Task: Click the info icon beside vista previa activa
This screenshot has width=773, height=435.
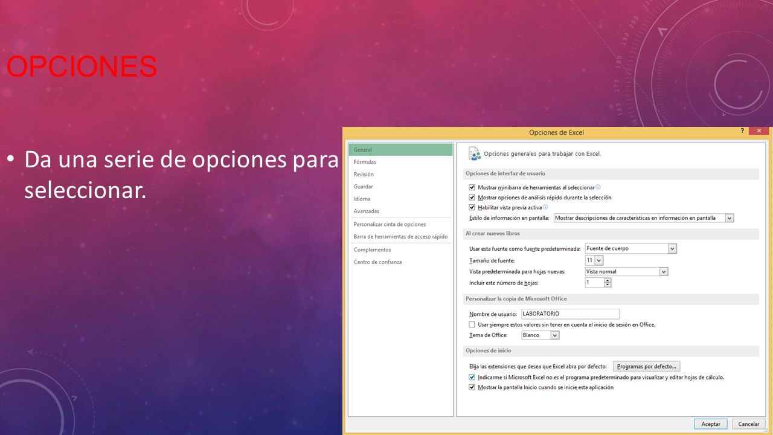Action: point(545,207)
